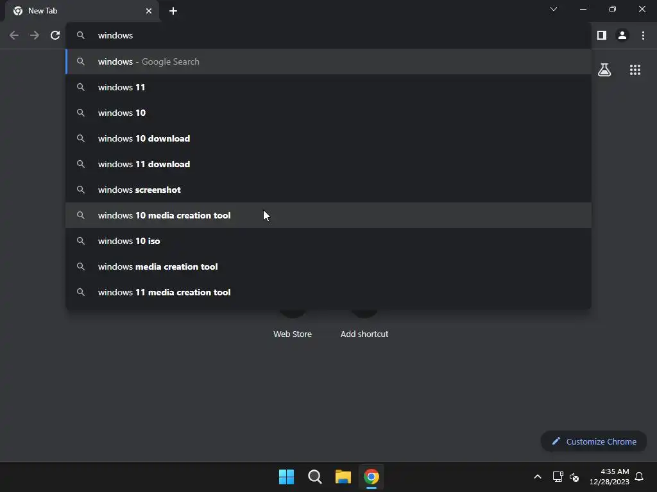This screenshot has height=492, width=657.
Task: Open a new tab with plus button
Action: pos(173,11)
